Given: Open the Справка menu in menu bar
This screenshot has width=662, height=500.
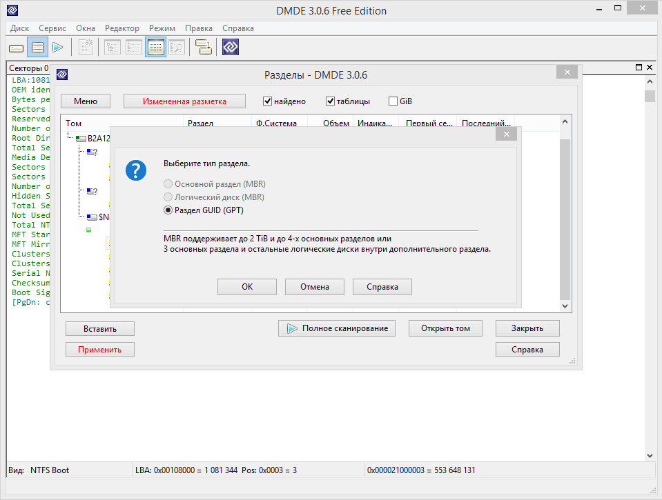Looking at the screenshot, I should [x=238, y=28].
